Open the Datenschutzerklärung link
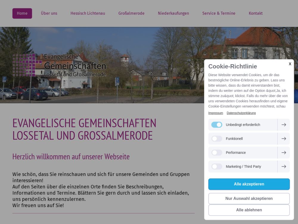This screenshot has width=298, height=224. [x=241, y=113]
